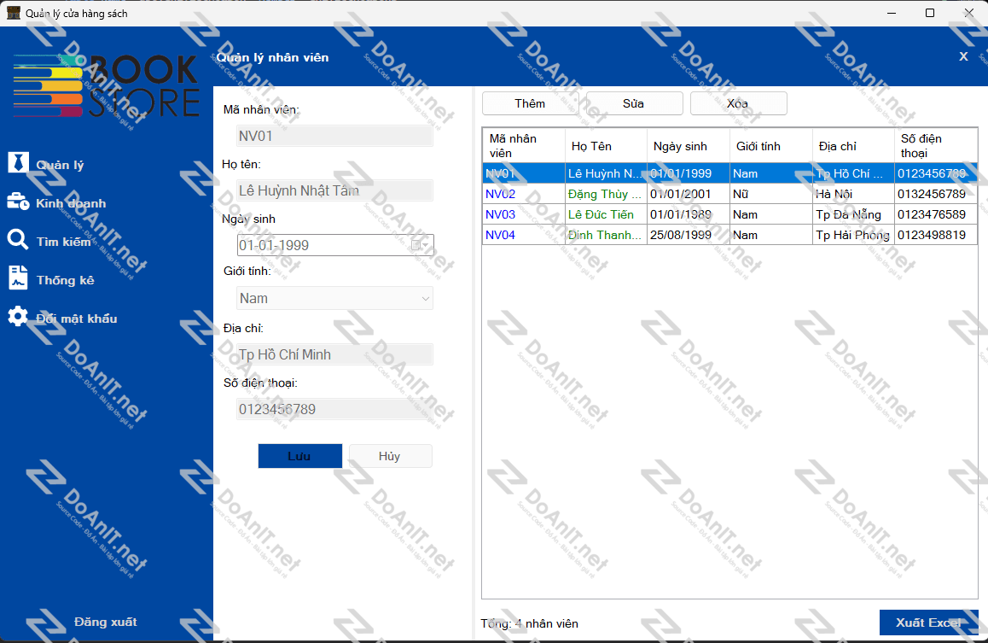The image size is (988, 643).
Task: Click the Mã nhân viên field
Action: (x=334, y=136)
